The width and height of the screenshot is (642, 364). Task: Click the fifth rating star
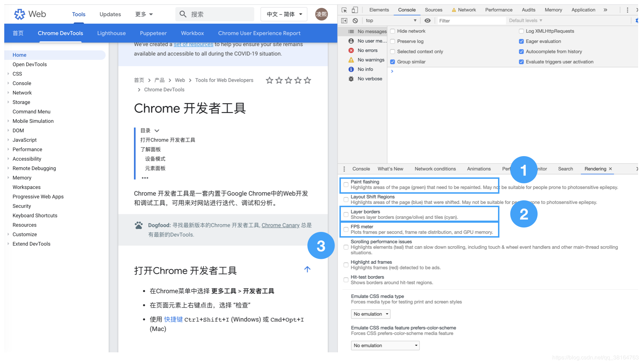pyautogui.click(x=308, y=80)
